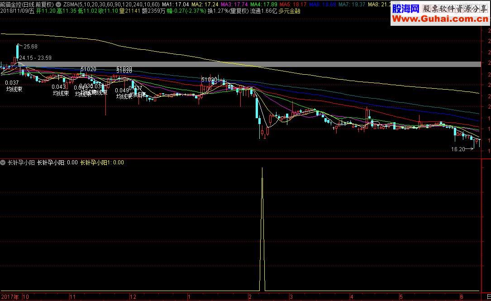Click the high price 高11.35
Viewport: 491px width, 301px height.
tap(67, 11)
